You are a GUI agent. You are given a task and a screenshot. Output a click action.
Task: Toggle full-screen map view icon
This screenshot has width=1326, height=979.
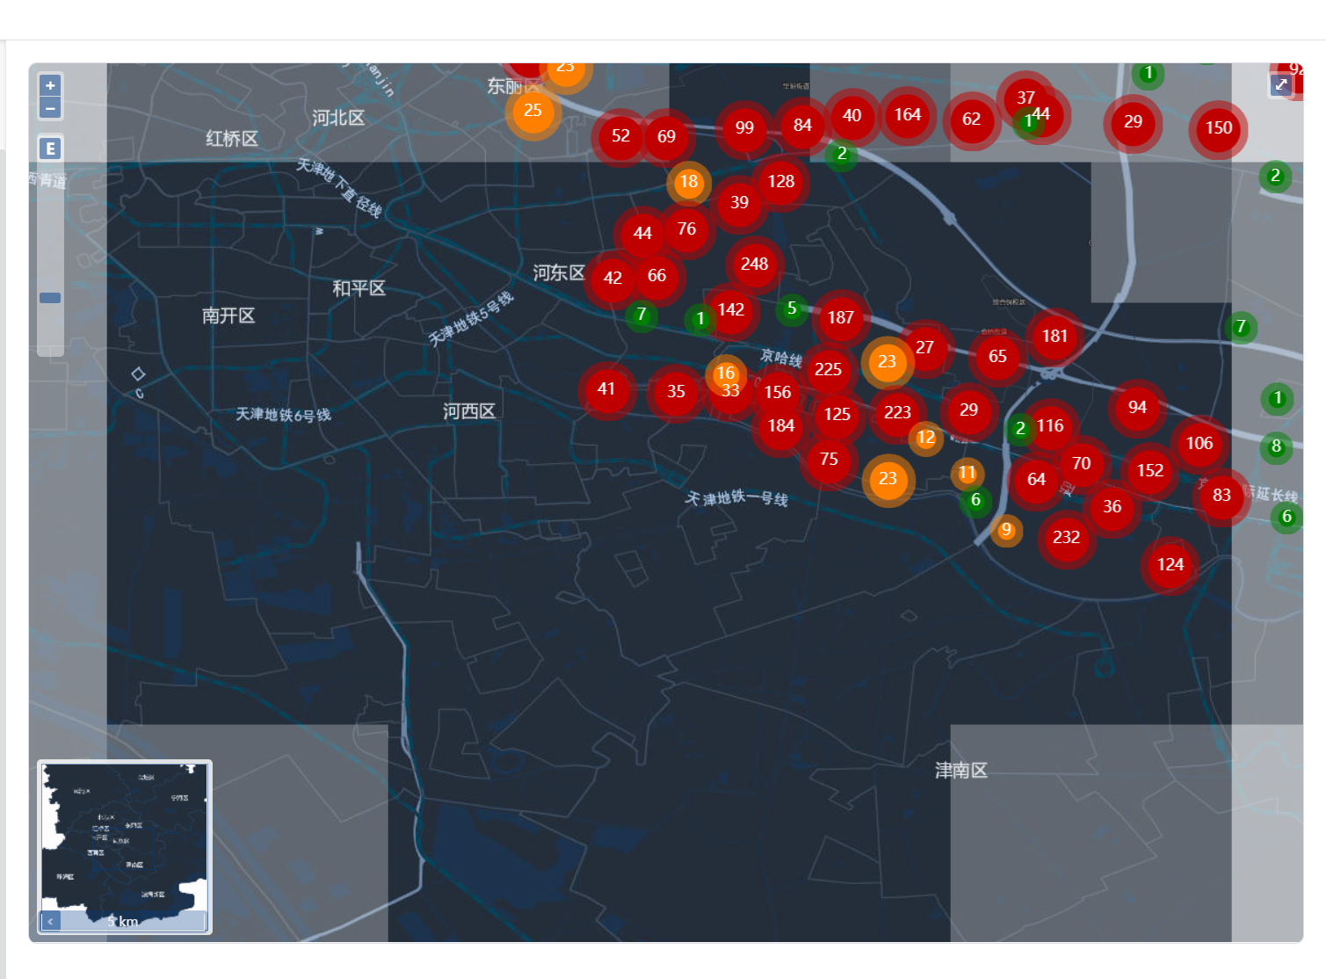point(1281,84)
